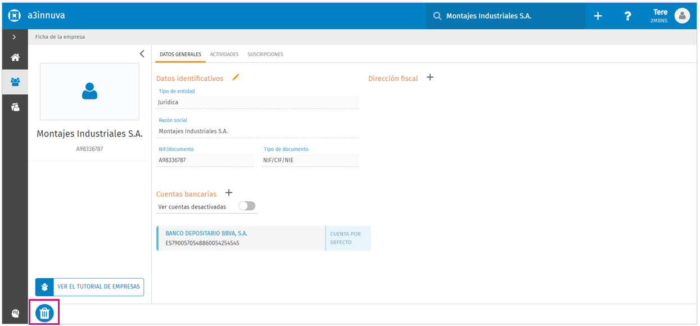Expand the left navigation sidebar
The image size is (700, 326).
click(15, 37)
